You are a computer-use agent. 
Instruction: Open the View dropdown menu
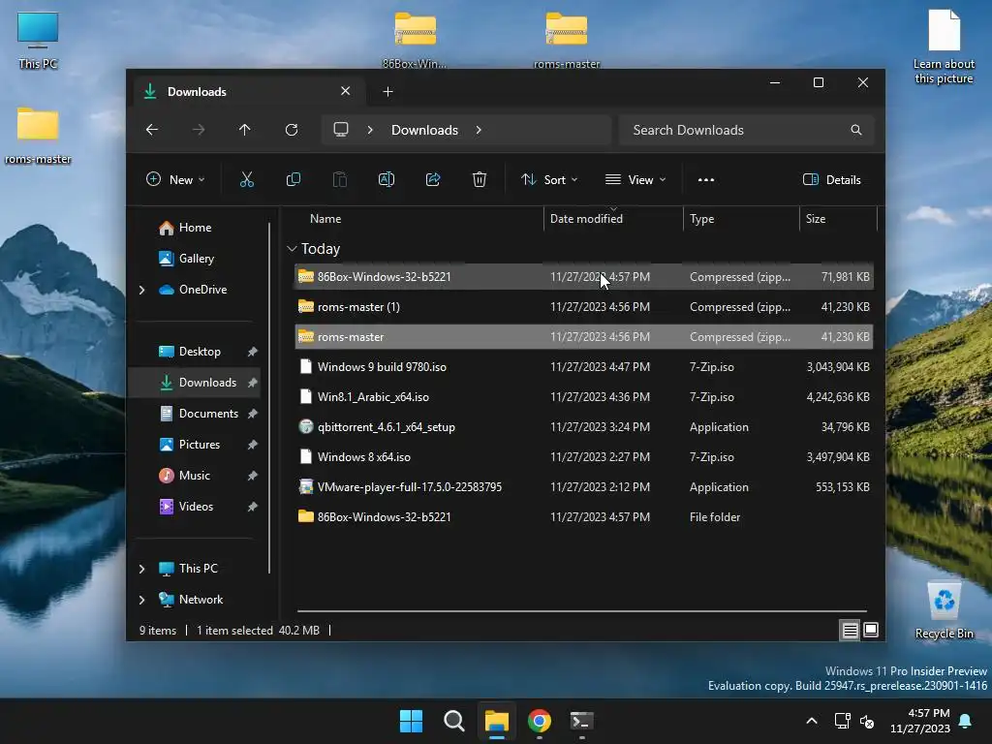[635, 179]
